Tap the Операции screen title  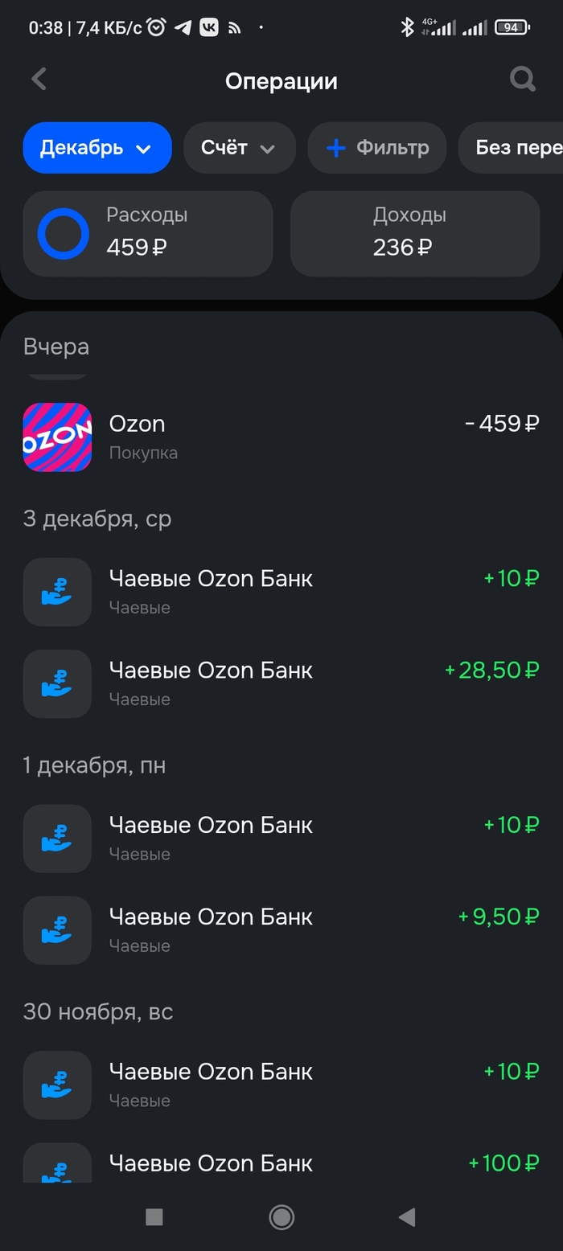(x=281, y=81)
